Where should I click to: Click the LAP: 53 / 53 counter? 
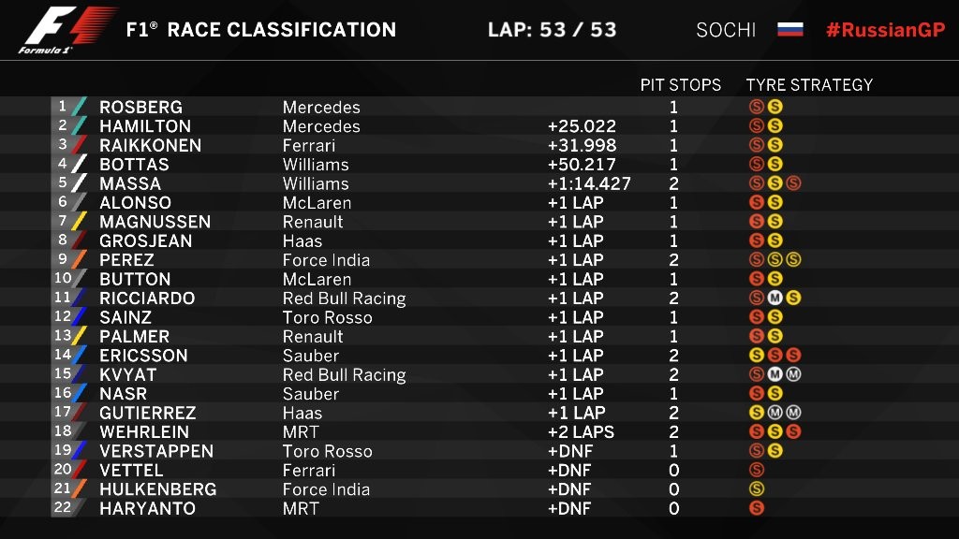[553, 30]
